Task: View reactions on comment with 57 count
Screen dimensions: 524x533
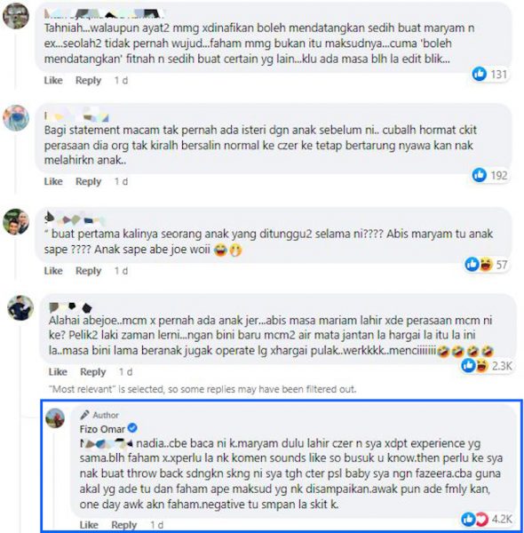Action: (x=486, y=264)
